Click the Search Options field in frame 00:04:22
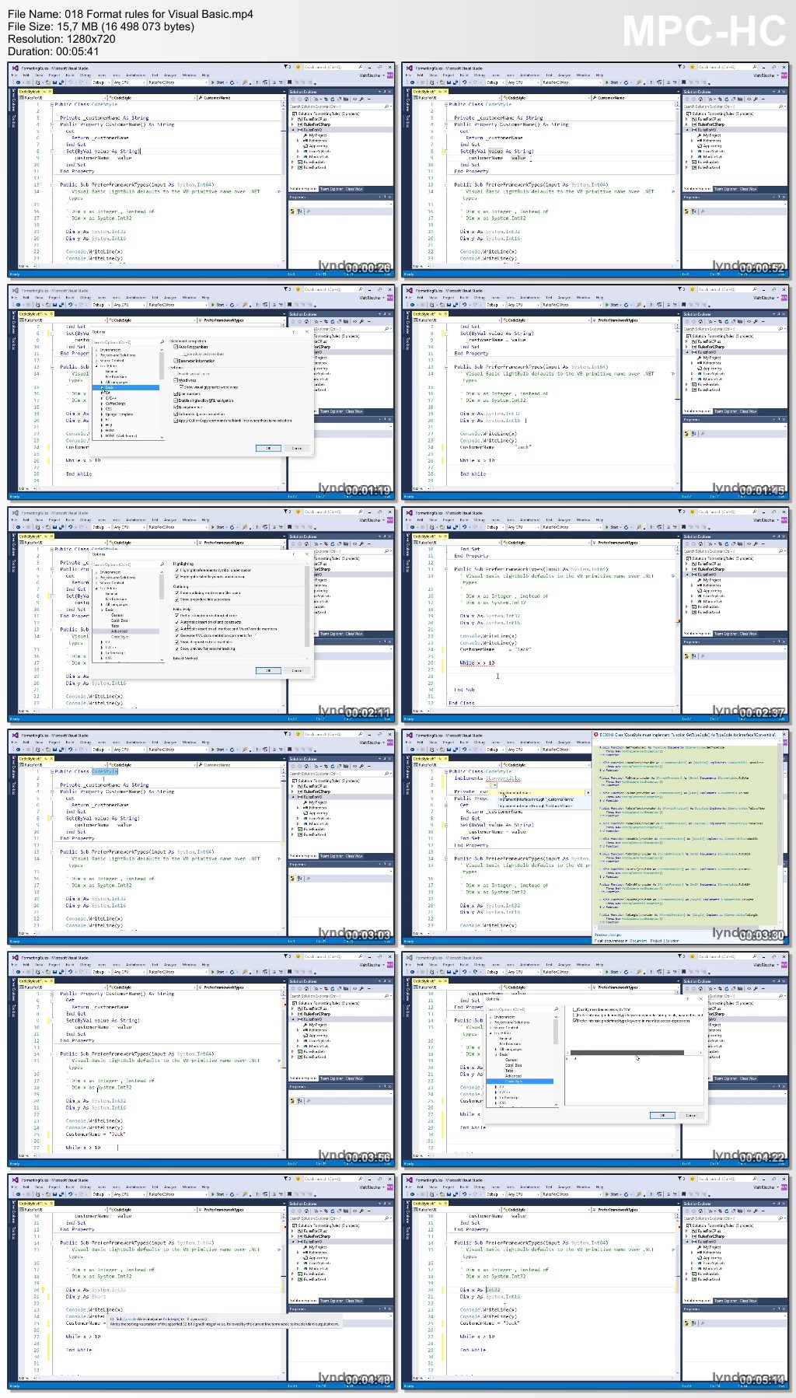This screenshot has height=1398, width=796. (522, 1009)
